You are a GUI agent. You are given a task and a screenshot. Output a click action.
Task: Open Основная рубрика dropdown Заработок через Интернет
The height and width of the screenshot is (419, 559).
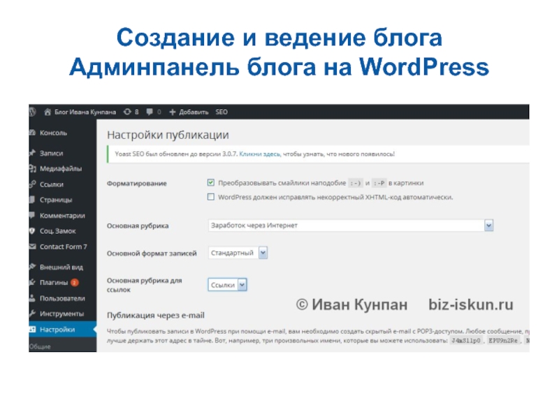click(x=351, y=225)
